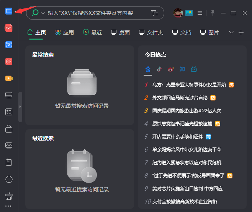
Task: Expand the sidebar with the side arrow
Action: [20, 107]
